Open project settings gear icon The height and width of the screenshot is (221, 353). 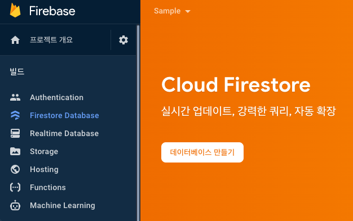click(123, 40)
